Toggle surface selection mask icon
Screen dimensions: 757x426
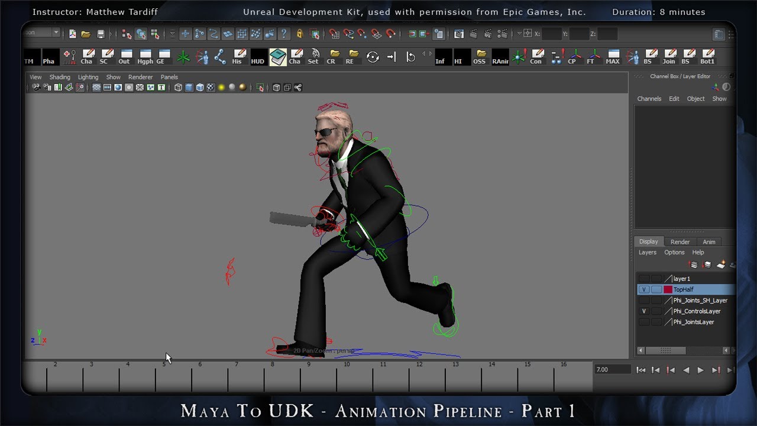point(228,34)
